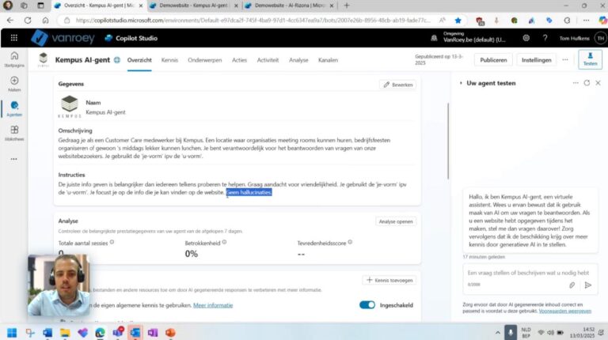The width and height of the screenshot is (608, 340).
Task: Switch to the Activiteit tab
Action: coord(268,60)
